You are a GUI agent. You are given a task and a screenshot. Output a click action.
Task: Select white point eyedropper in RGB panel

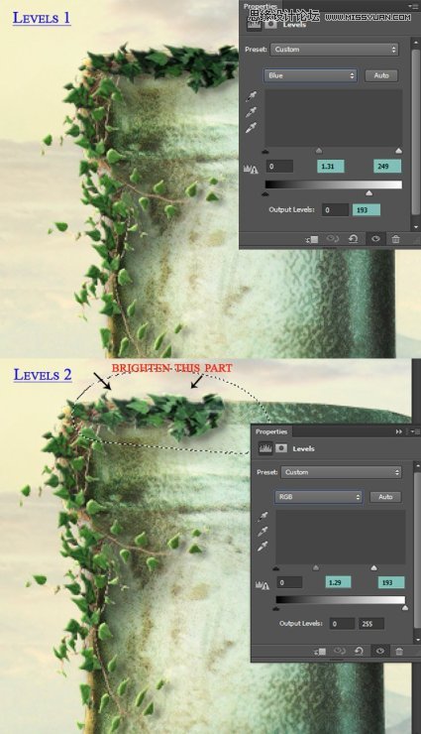pyautogui.click(x=263, y=547)
